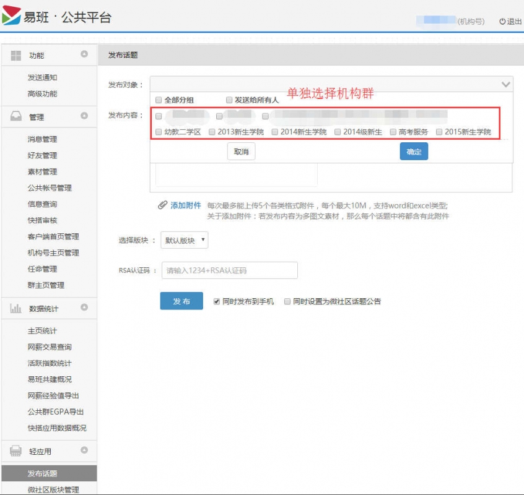The height and width of the screenshot is (495, 524).
Task: Enable the 发送给所有人 checkbox
Action: [x=229, y=100]
